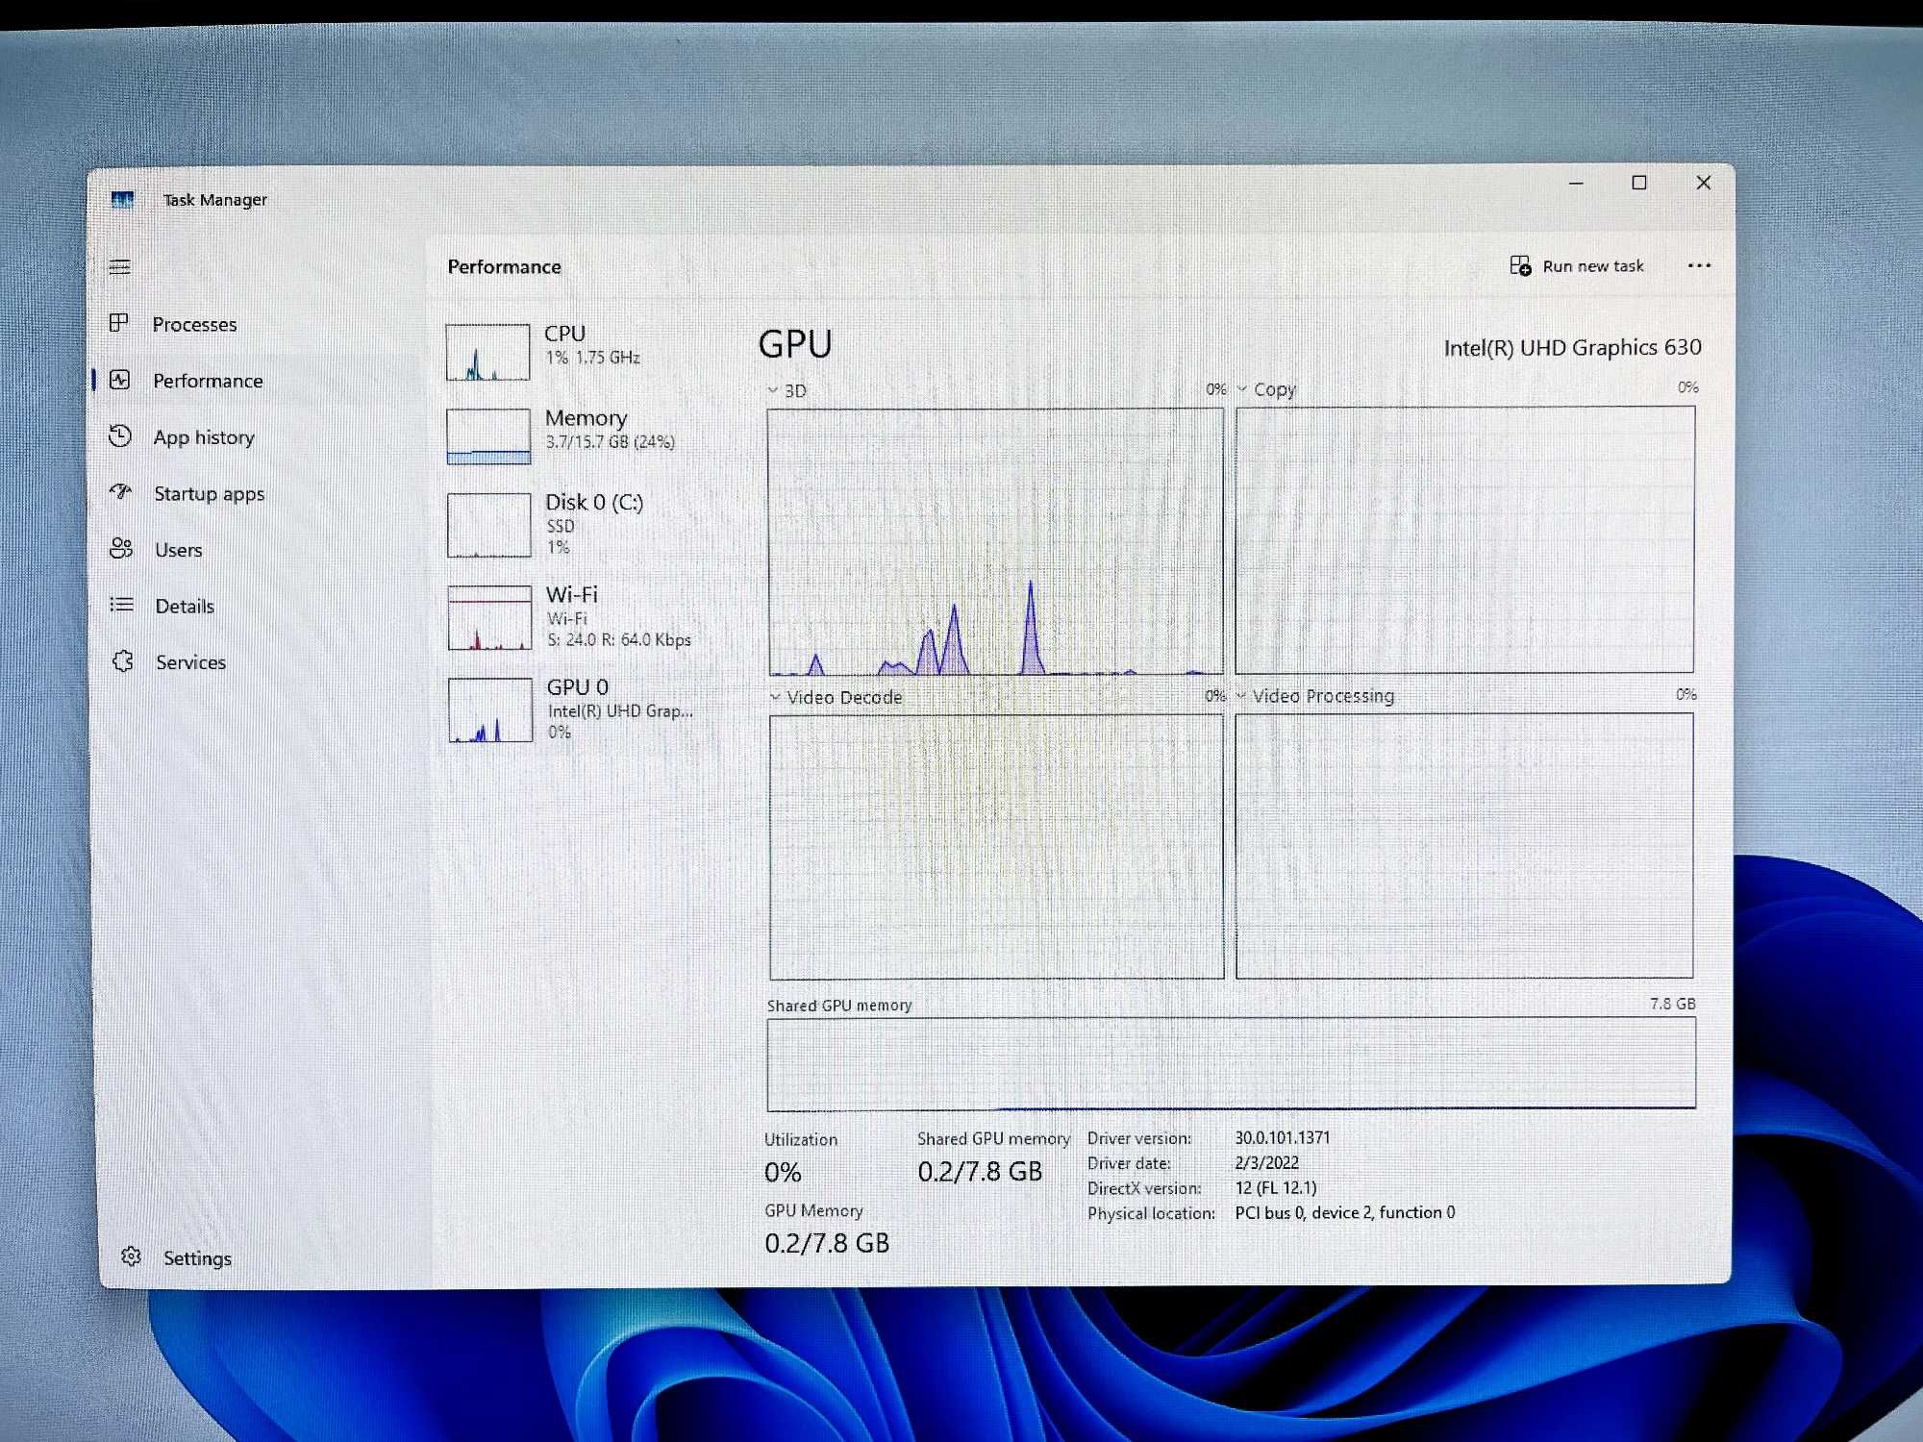The image size is (1923, 1442).
Task: Click the DirectX version '12 (FL 12.1)'
Action: point(1276,1187)
